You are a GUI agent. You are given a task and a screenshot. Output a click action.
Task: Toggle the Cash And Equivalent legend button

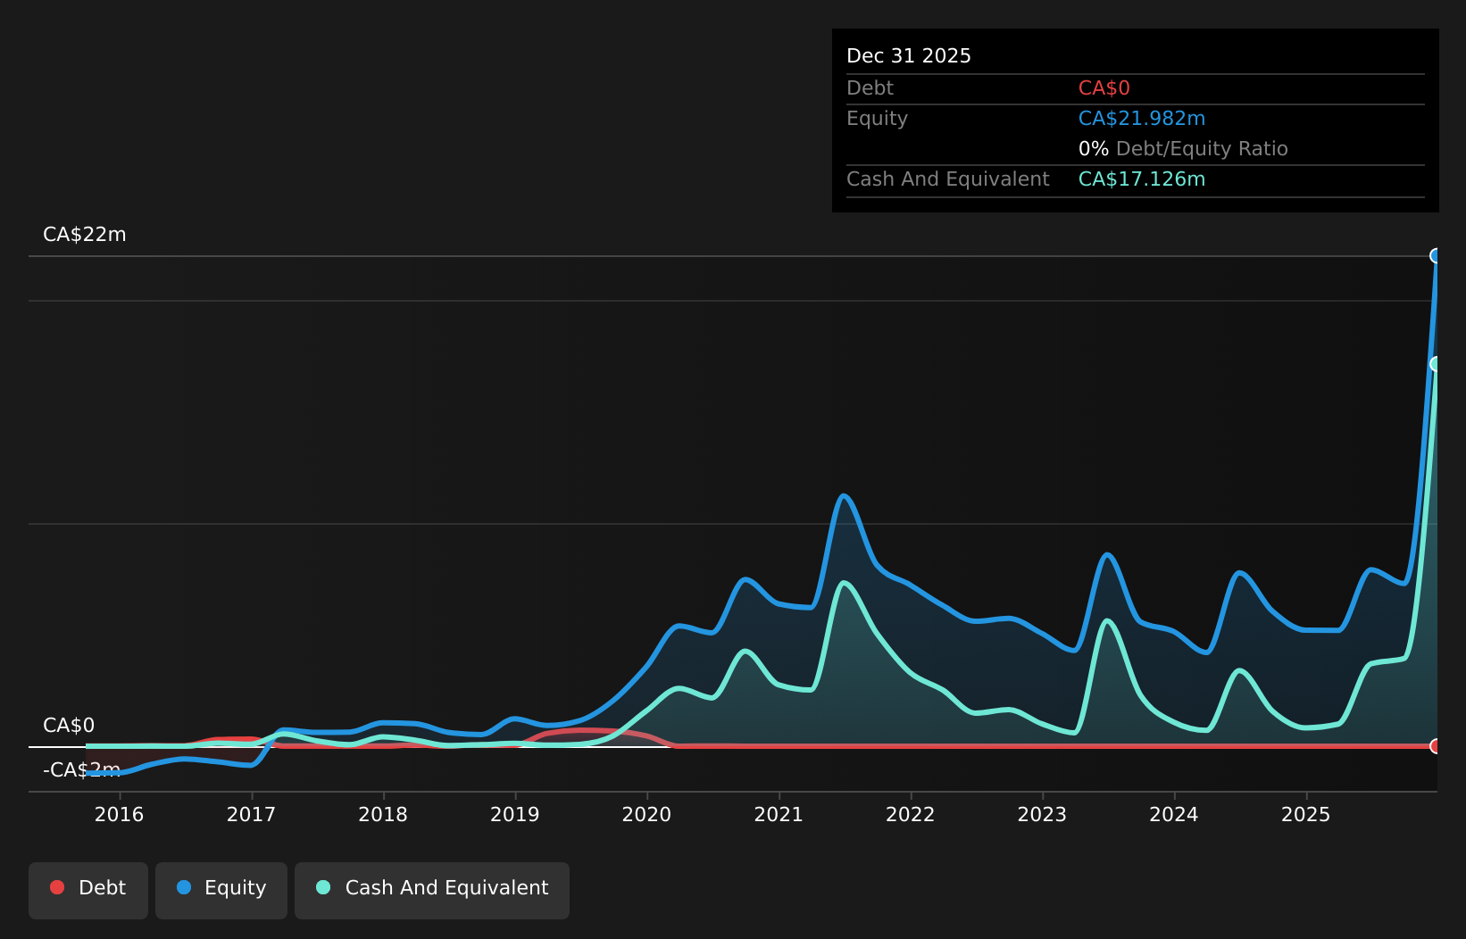(x=432, y=890)
